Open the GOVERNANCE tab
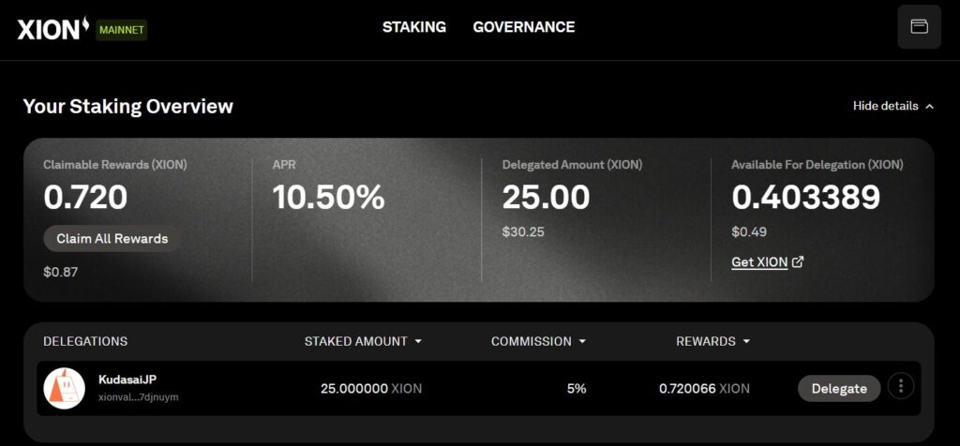 (524, 27)
